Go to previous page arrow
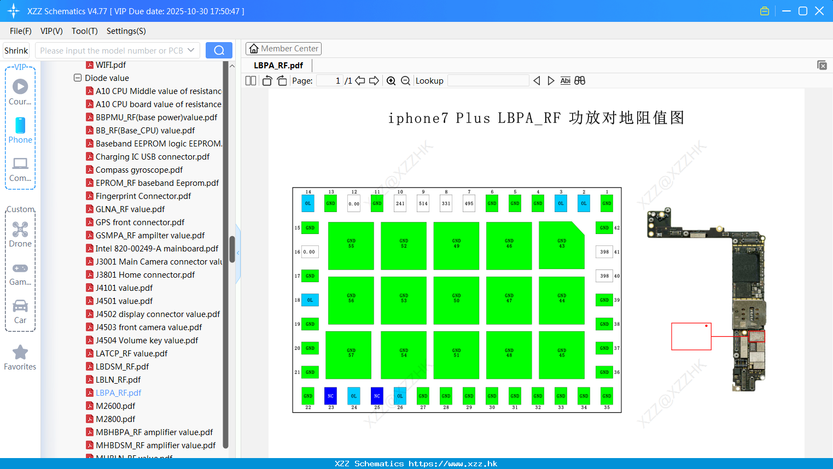Screen dimensions: 833x469 [x=360, y=80]
